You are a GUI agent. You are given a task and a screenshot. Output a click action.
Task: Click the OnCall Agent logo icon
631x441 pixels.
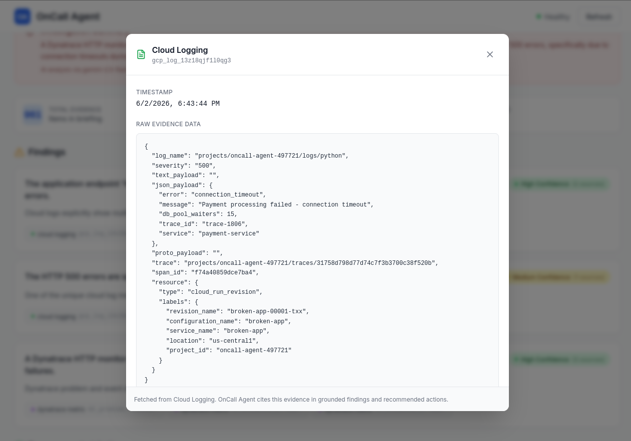point(22,16)
